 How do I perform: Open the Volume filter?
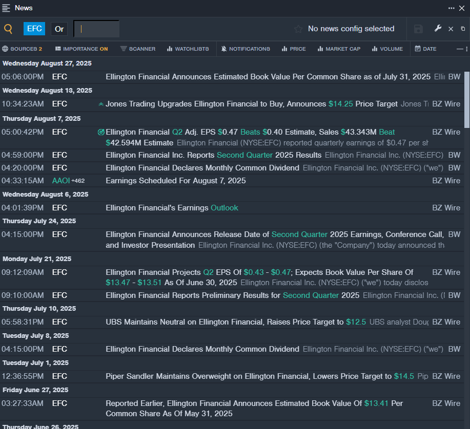click(387, 49)
